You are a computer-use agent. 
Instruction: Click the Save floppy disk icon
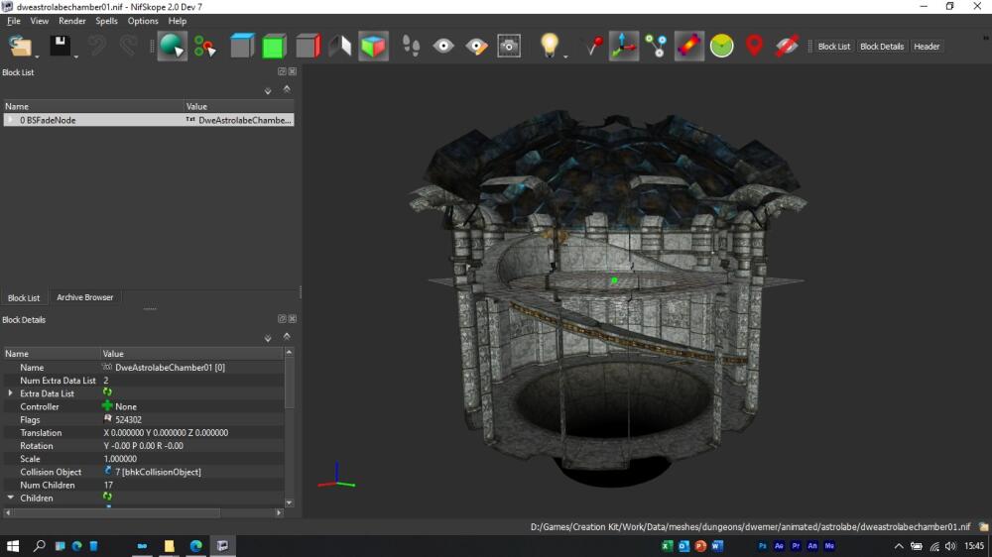point(61,46)
